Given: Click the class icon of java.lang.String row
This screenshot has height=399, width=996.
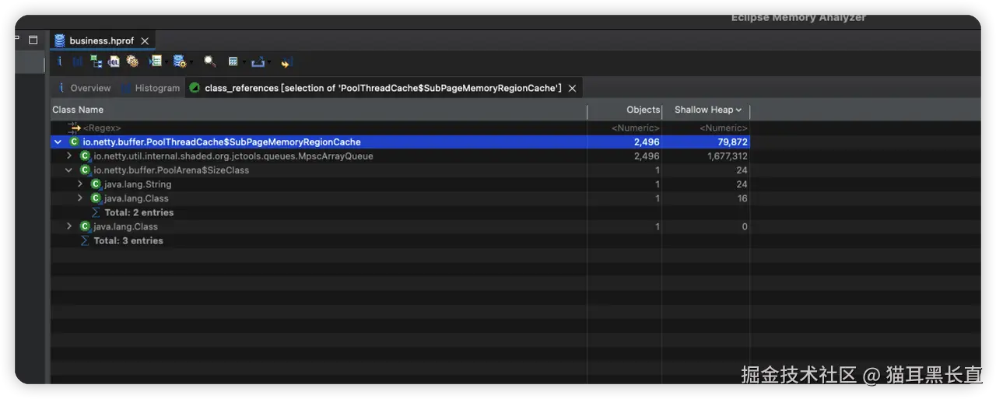Looking at the screenshot, I should tap(96, 184).
